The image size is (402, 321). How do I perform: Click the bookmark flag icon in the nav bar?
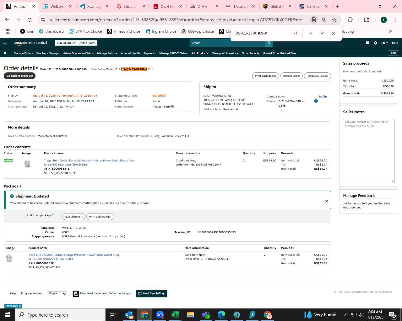point(5,53)
